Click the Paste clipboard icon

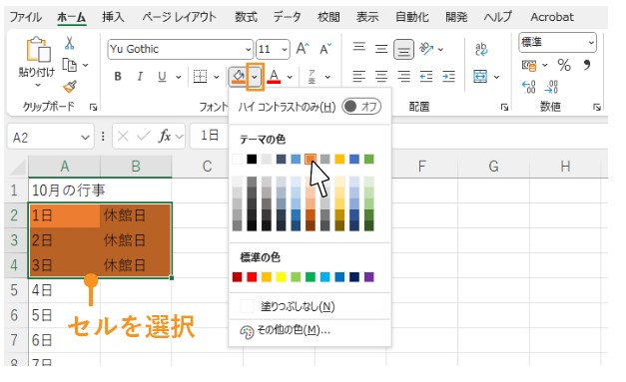click(38, 50)
